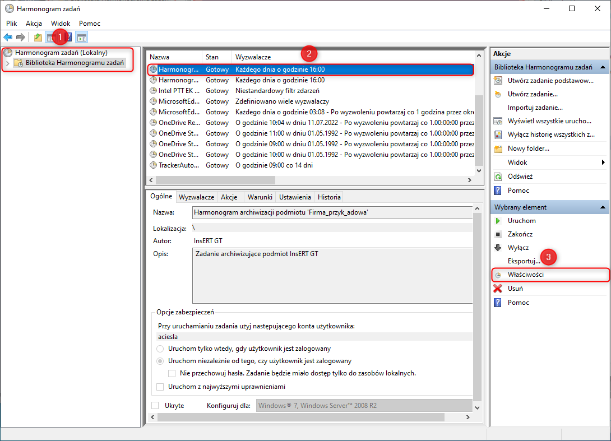This screenshot has width=611, height=441.
Task: Click the Pomoc icon under Wybrany element
Action: 498,303
